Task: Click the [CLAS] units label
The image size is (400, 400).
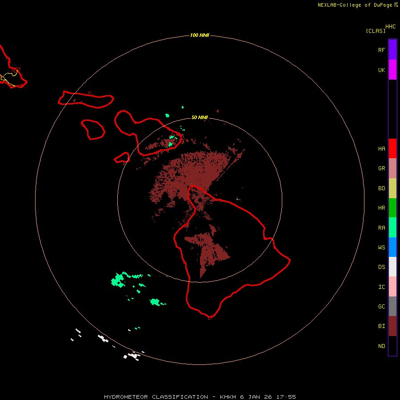Action: 376,31
